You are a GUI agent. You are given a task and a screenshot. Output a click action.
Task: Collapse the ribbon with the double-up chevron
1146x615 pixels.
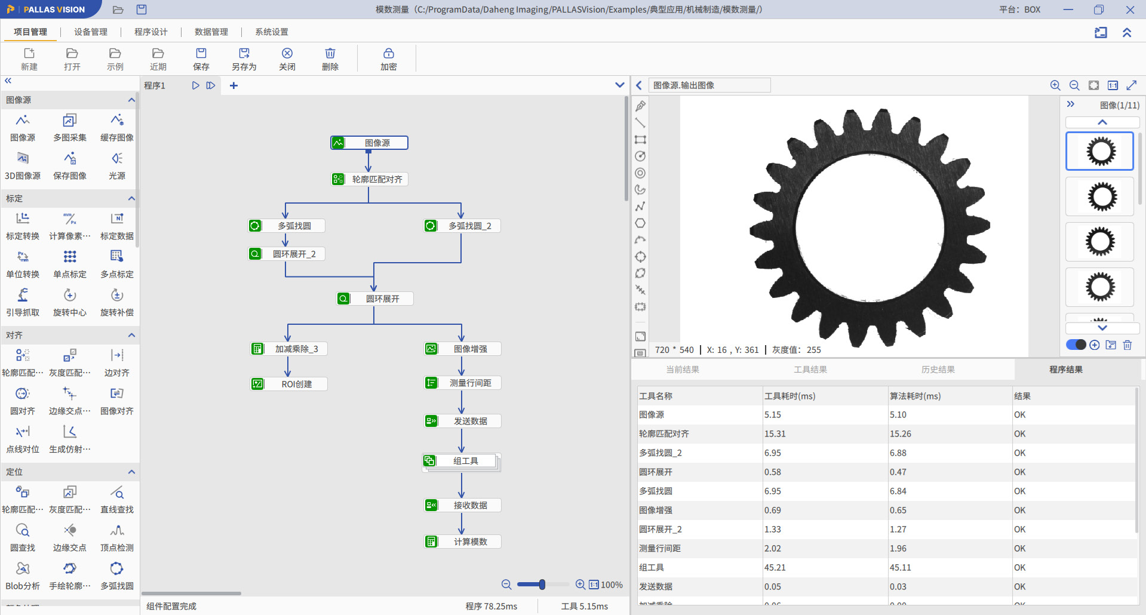point(1127,32)
